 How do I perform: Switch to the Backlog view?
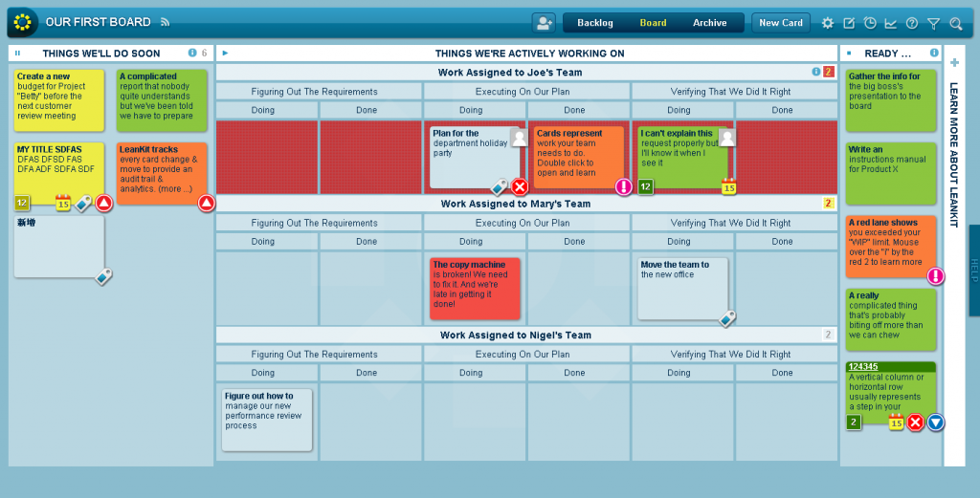click(595, 23)
